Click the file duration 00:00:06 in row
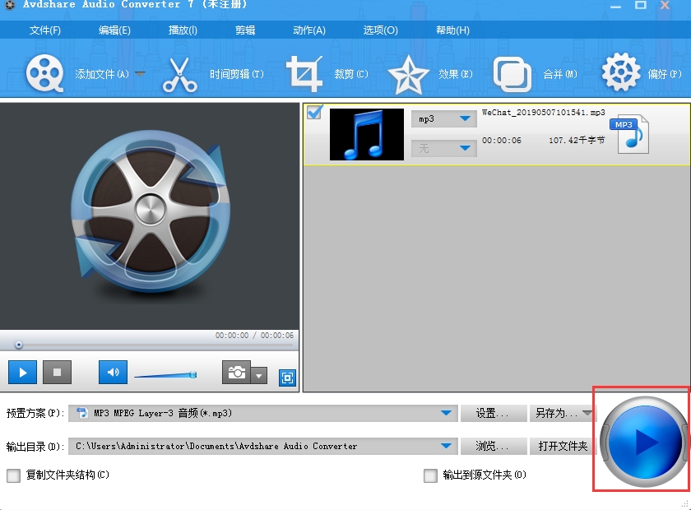691x510 pixels. tap(502, 140)
